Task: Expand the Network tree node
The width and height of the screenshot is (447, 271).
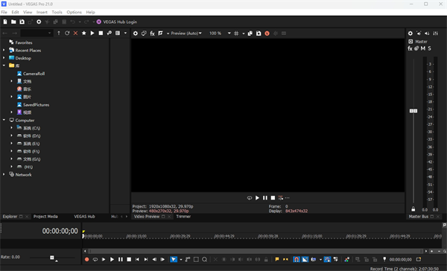Action: (4, 174)
